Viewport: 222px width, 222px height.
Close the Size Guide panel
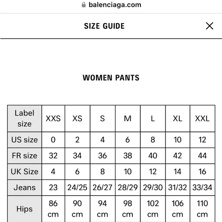coord(209,26)
